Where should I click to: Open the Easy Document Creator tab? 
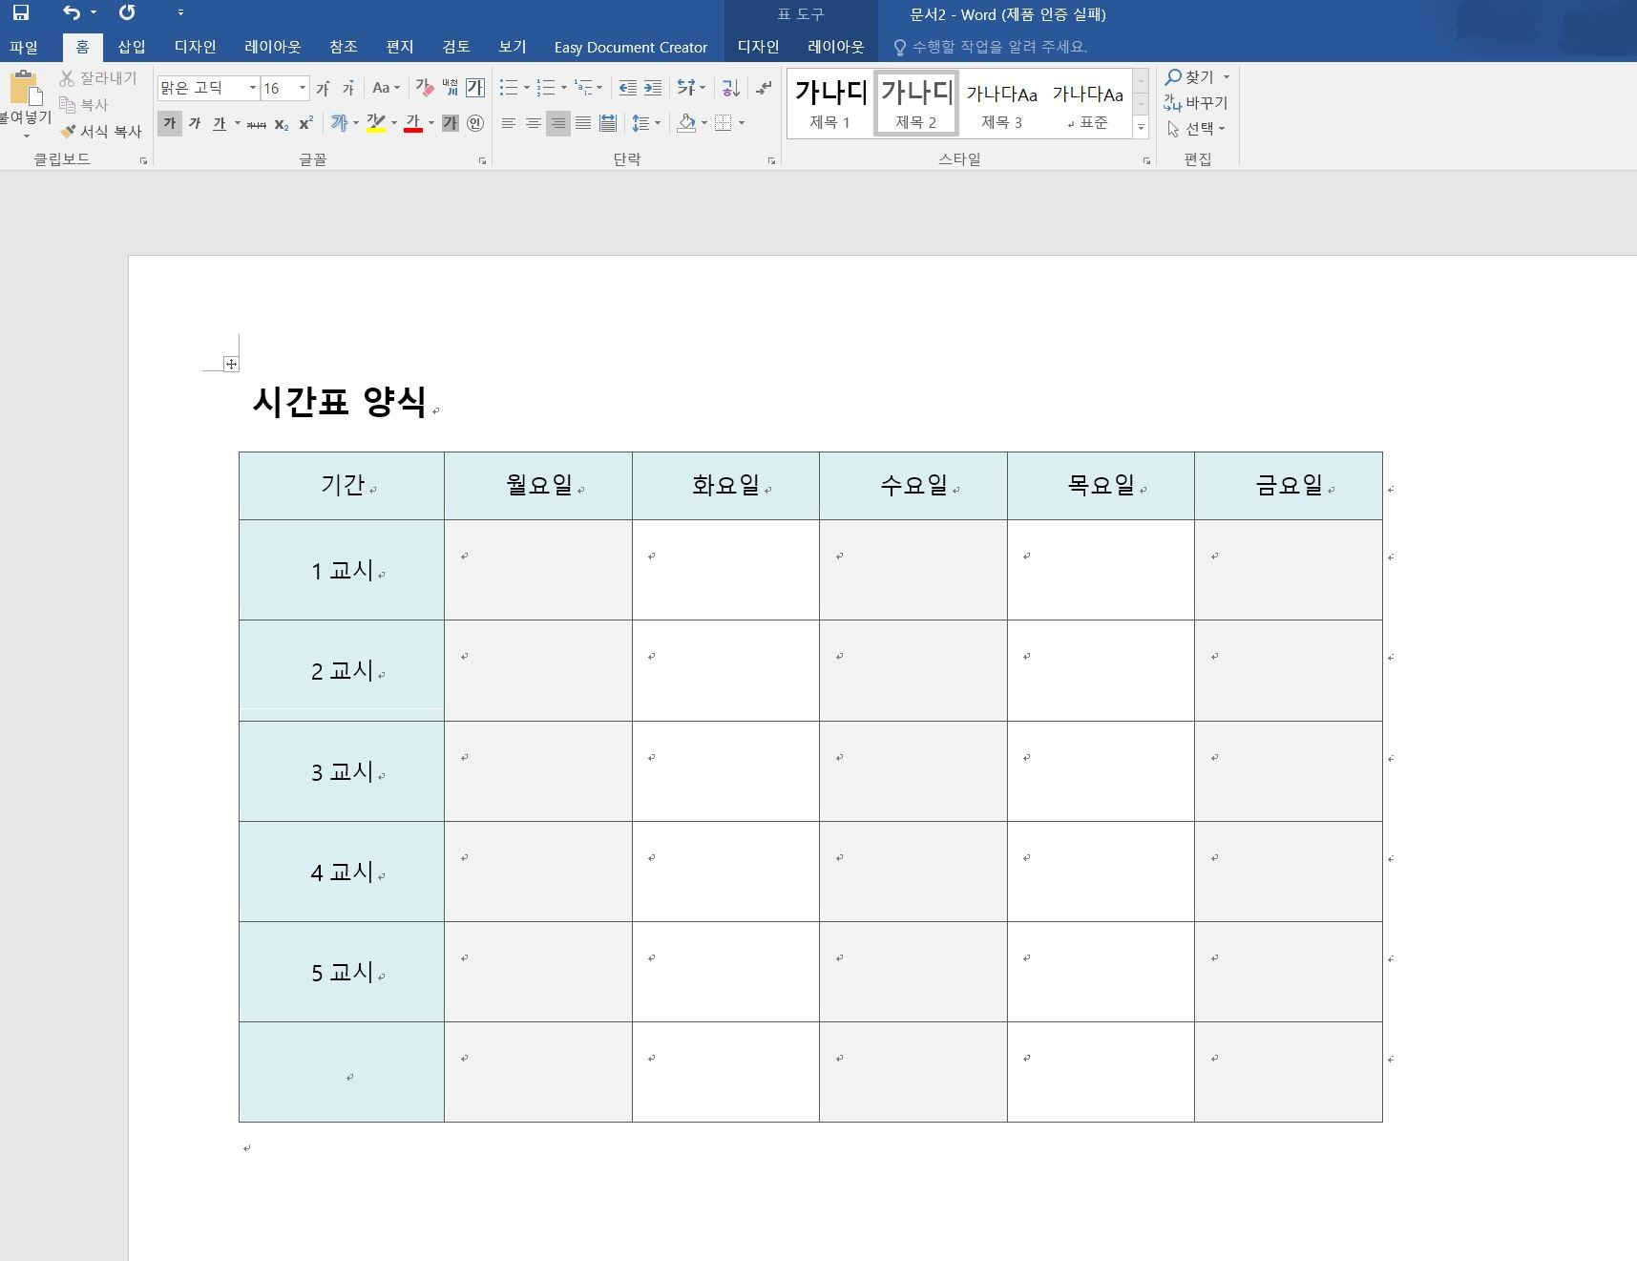[631, 47]
